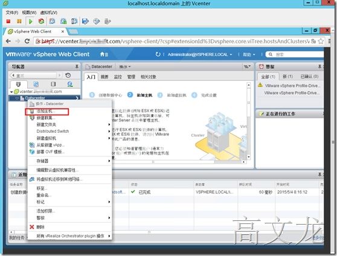Image resolution: width=337 pixels, height=256 pixels.
Task: Click the Reset VM circular arrow icon
Action: (x=41, y=21)
